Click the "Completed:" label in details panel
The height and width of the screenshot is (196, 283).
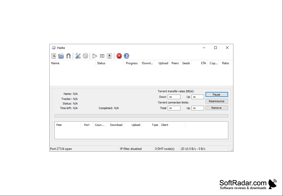click(106, 108)
